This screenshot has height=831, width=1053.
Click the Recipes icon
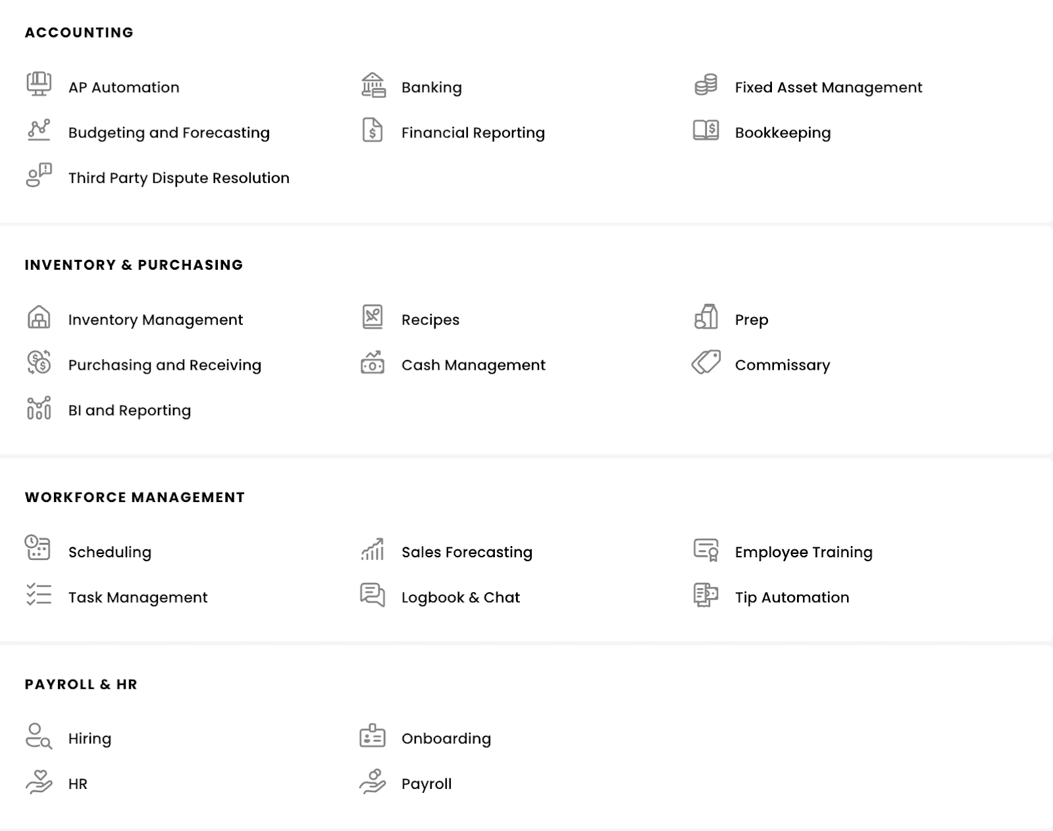(372, 317)
